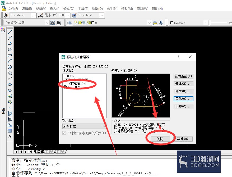Select the Line drawing tool
This screenshot has height=177, width=232.
tap(10, 32)
